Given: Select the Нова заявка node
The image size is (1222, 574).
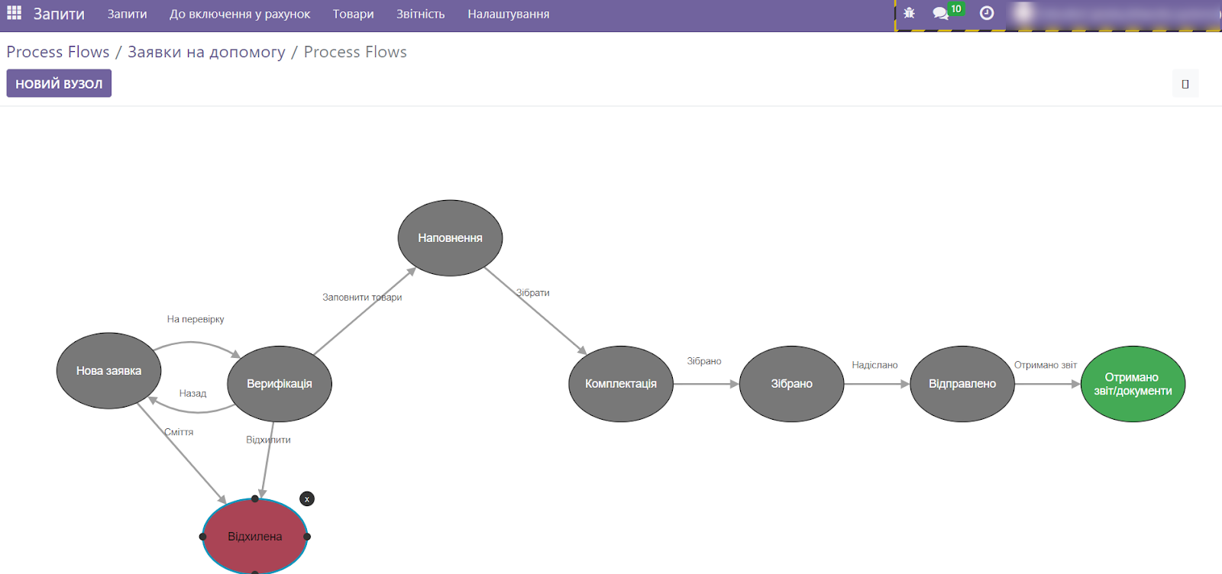Looking at the screenshot, I should [x=108, y=371].
